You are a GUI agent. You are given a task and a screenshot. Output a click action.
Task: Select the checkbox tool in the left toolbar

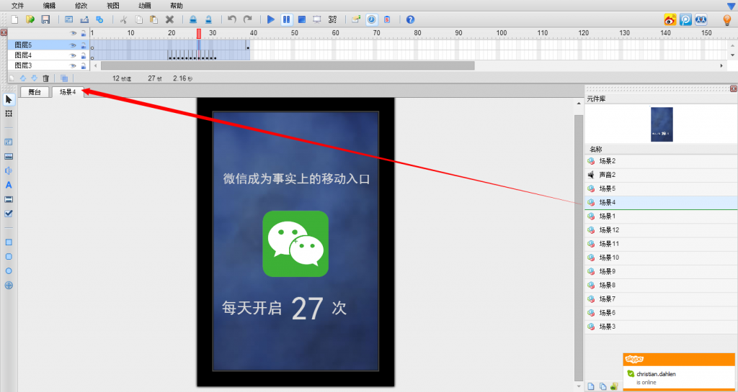click(x=9, y=214)
